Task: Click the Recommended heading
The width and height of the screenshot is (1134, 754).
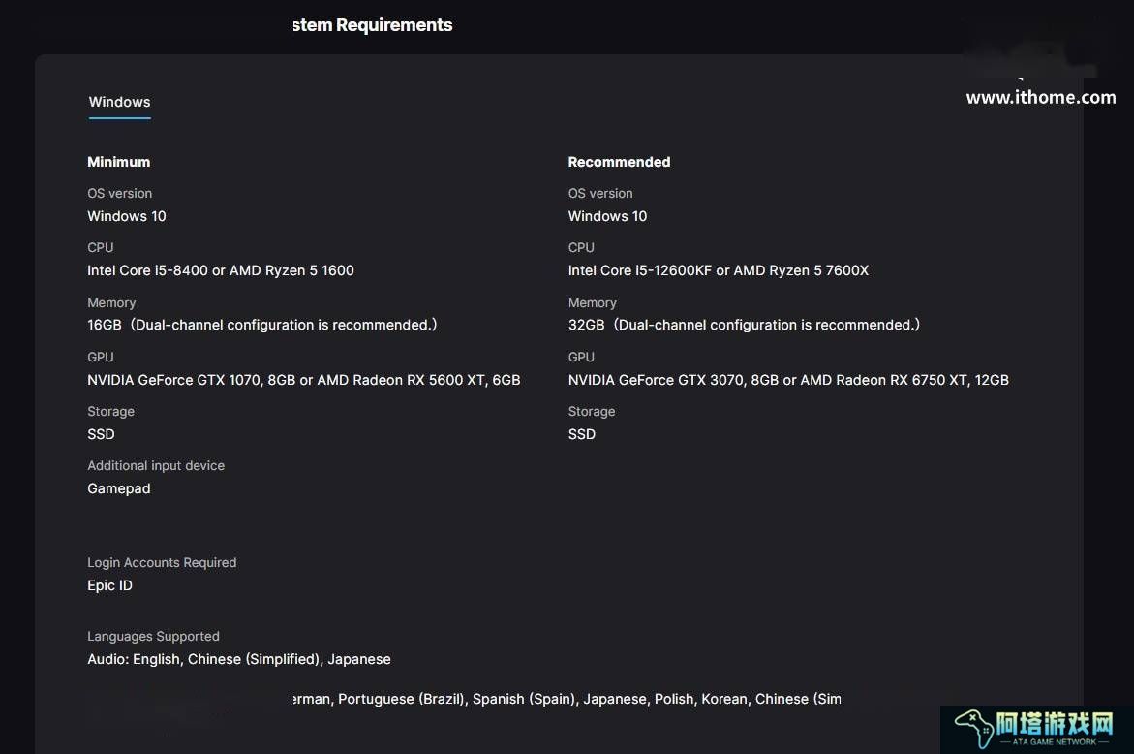Action: click(x=619, y=162)
